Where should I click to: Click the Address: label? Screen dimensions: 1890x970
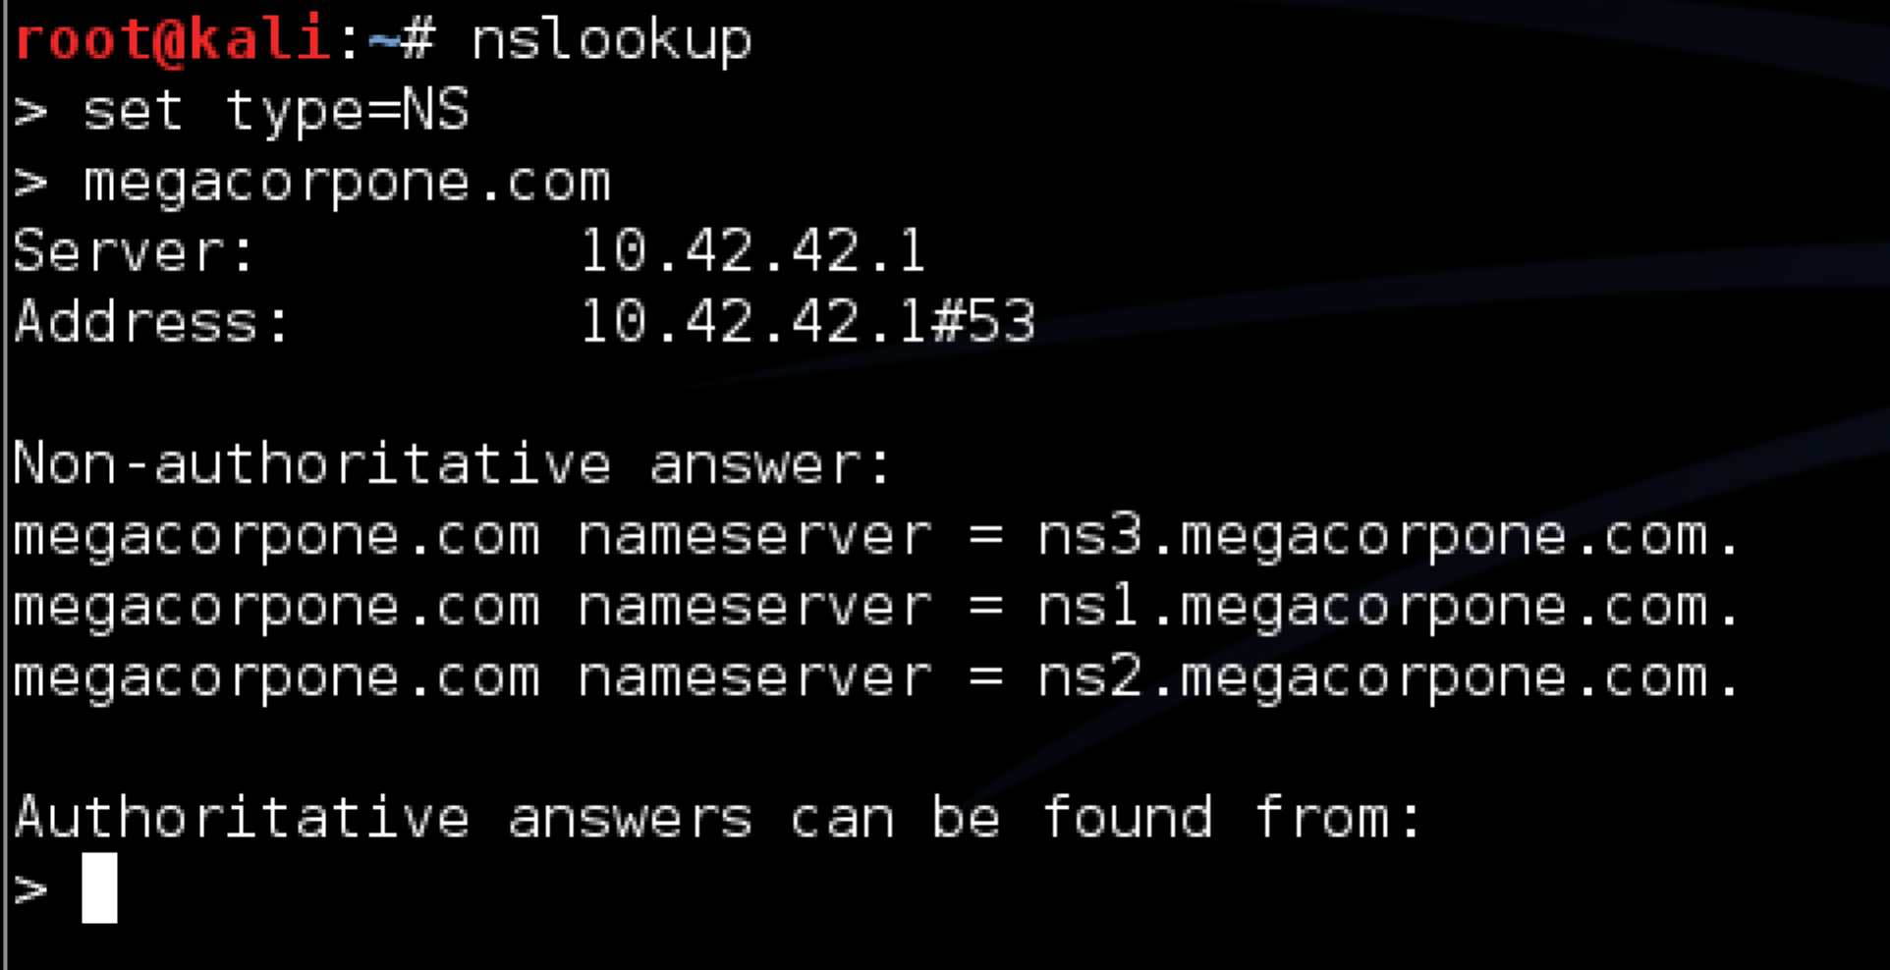point(152,322)
